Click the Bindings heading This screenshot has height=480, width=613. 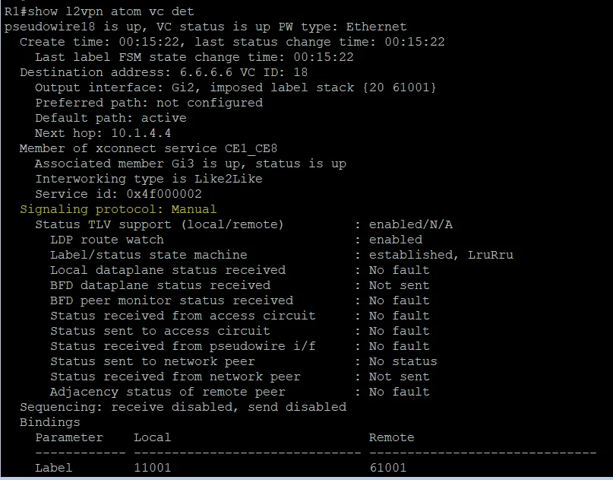(49, 422)
